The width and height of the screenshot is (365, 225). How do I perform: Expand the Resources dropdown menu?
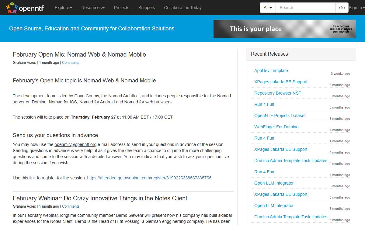(x=93, y=8)
